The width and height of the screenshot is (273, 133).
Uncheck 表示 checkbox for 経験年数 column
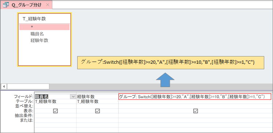pyautogui.click(x=97, y=111)
